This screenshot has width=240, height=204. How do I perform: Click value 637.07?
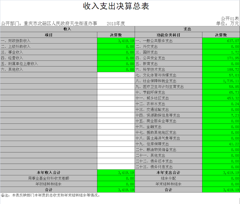click(221, 41)
